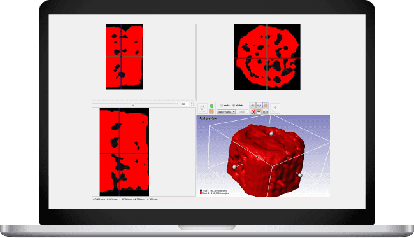Click the green status indicator
Image resolution: width=414 pixels, height=238 pixels.
tap(211, 106)
